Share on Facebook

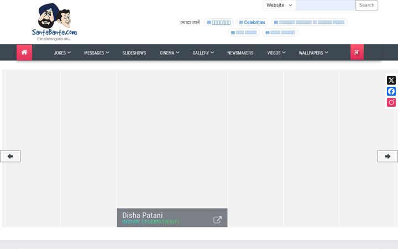click(391, 91)
